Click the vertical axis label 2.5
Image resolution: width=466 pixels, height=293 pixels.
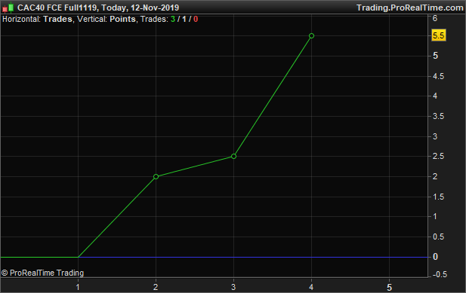438,156
